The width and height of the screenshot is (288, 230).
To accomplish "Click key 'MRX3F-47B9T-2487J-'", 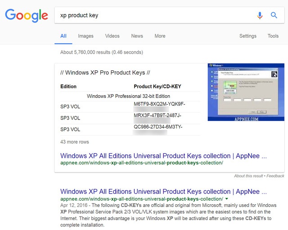I will [157, 115].
